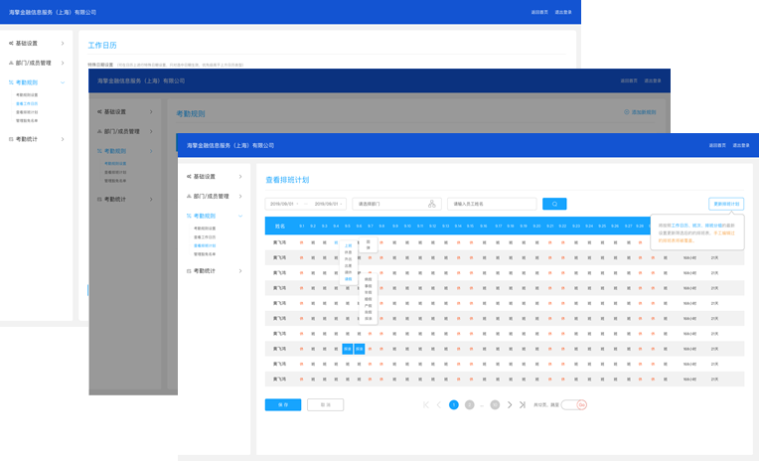Open 考勤规则设置 in middle window submenu
759x461 pixels.
point(115,164)
